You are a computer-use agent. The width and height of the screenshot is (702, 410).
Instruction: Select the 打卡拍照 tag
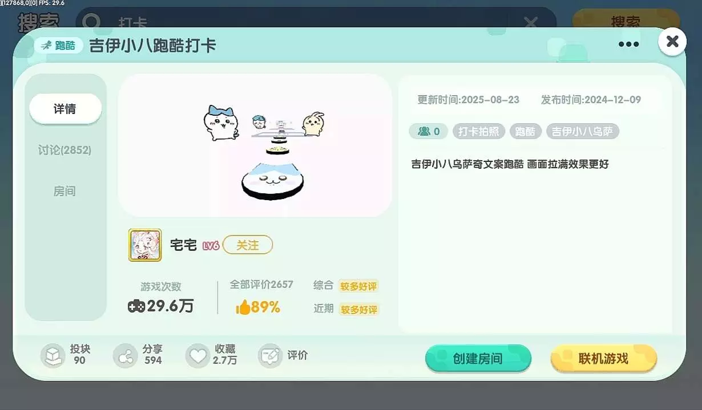pyautogui.click(x=479, y=132)
